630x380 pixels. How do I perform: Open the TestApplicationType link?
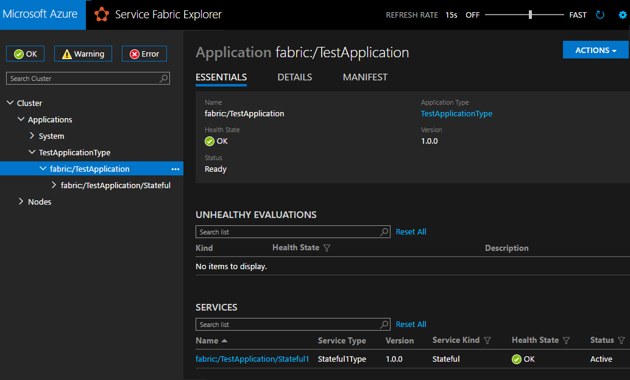pos(456,113)
